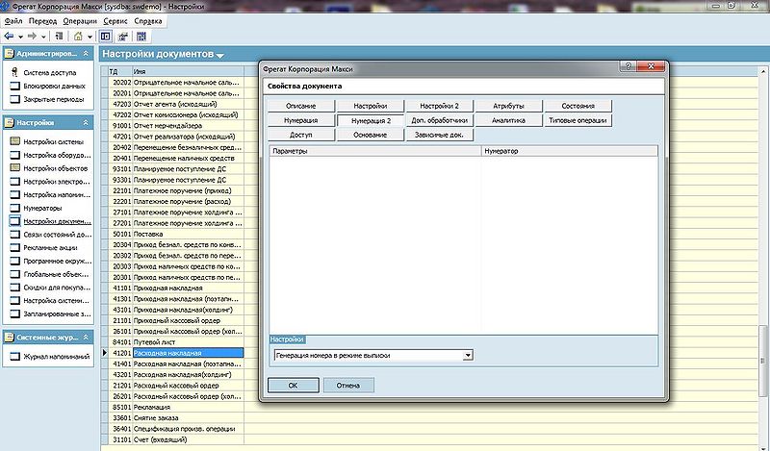Click the Настройки электро... icon
Viewport: 770px width, 451px height.
(14, 181)
